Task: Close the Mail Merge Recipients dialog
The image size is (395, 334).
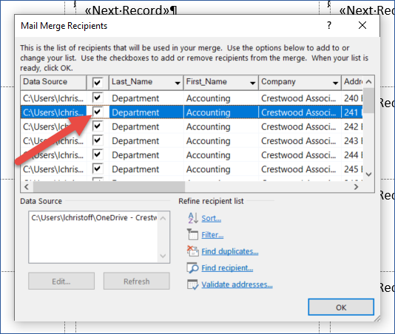Action: [362, 25]
